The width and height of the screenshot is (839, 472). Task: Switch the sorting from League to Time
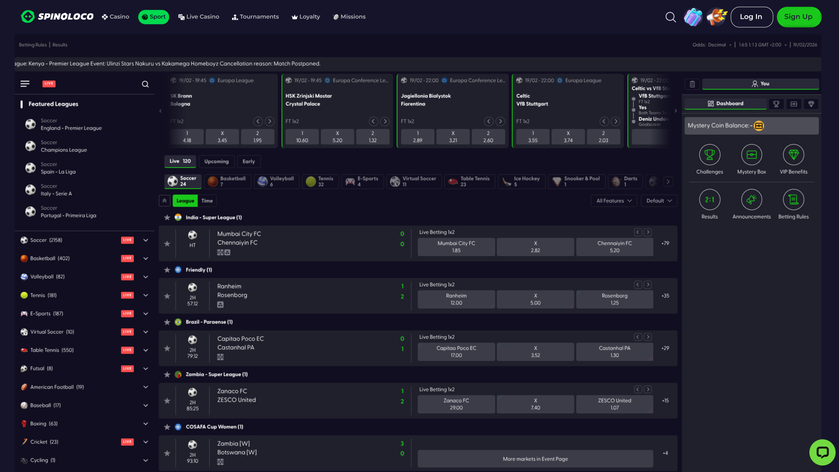(x=207, y=201)
